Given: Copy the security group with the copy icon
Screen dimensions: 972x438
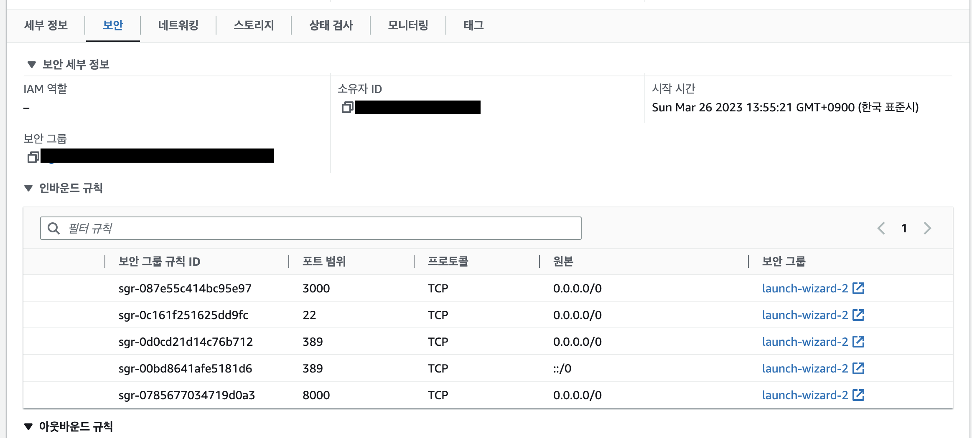Looking at the screenshot, I should 33,157.
